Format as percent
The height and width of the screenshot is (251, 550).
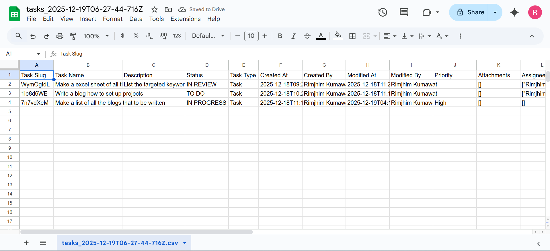point(136,36)
